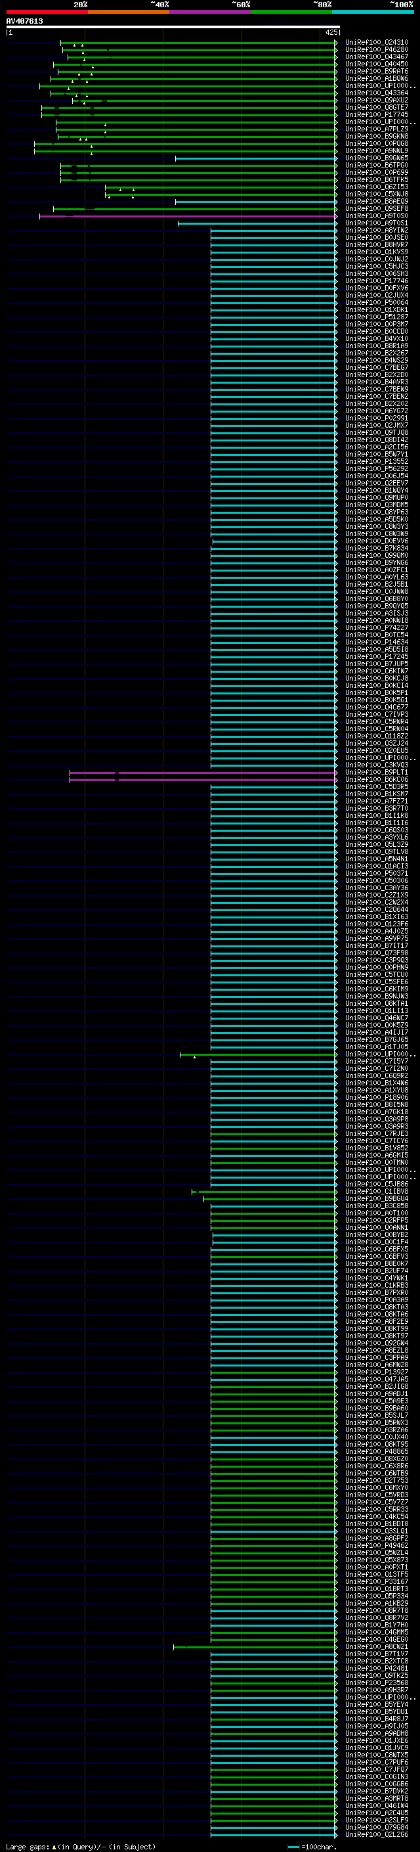The image size is (420, 1852).
Task: Click label UniRef100_B9GKN8
Action: click(376, 137)
